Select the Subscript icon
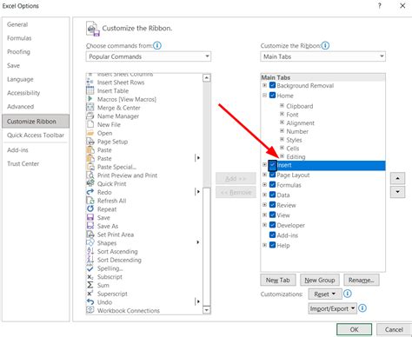 coord(90,276)
